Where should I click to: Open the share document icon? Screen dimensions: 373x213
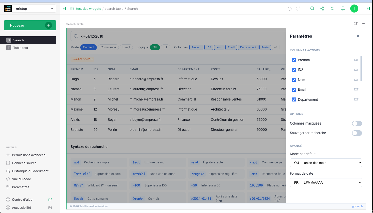pos(322,9)
